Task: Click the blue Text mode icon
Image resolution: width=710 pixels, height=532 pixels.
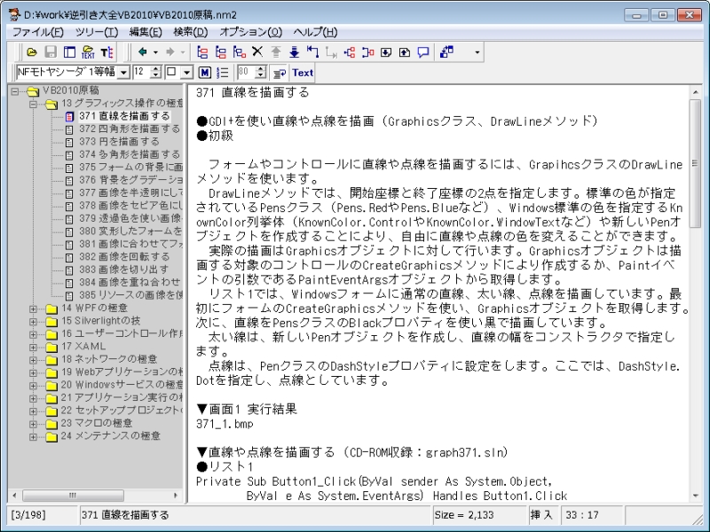Action: click(303, 72)
